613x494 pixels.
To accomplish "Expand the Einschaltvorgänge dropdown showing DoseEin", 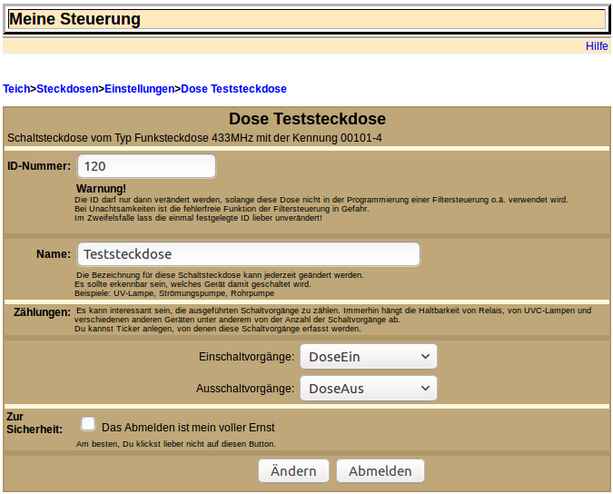I will pyautogui.click(x=368, y=357).
